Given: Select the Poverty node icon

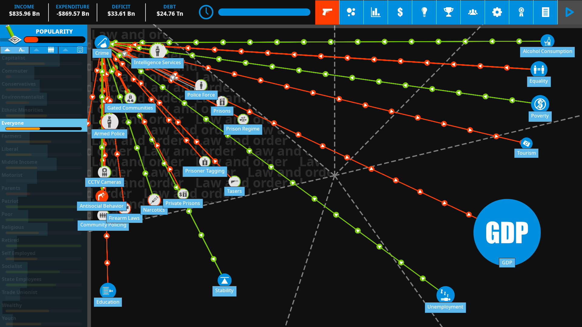Looking at the screenshot, I should (540, 104).
